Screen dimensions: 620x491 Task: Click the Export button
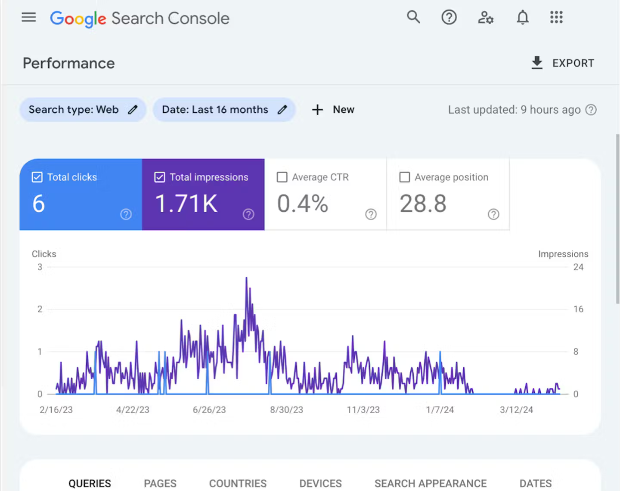562,63
